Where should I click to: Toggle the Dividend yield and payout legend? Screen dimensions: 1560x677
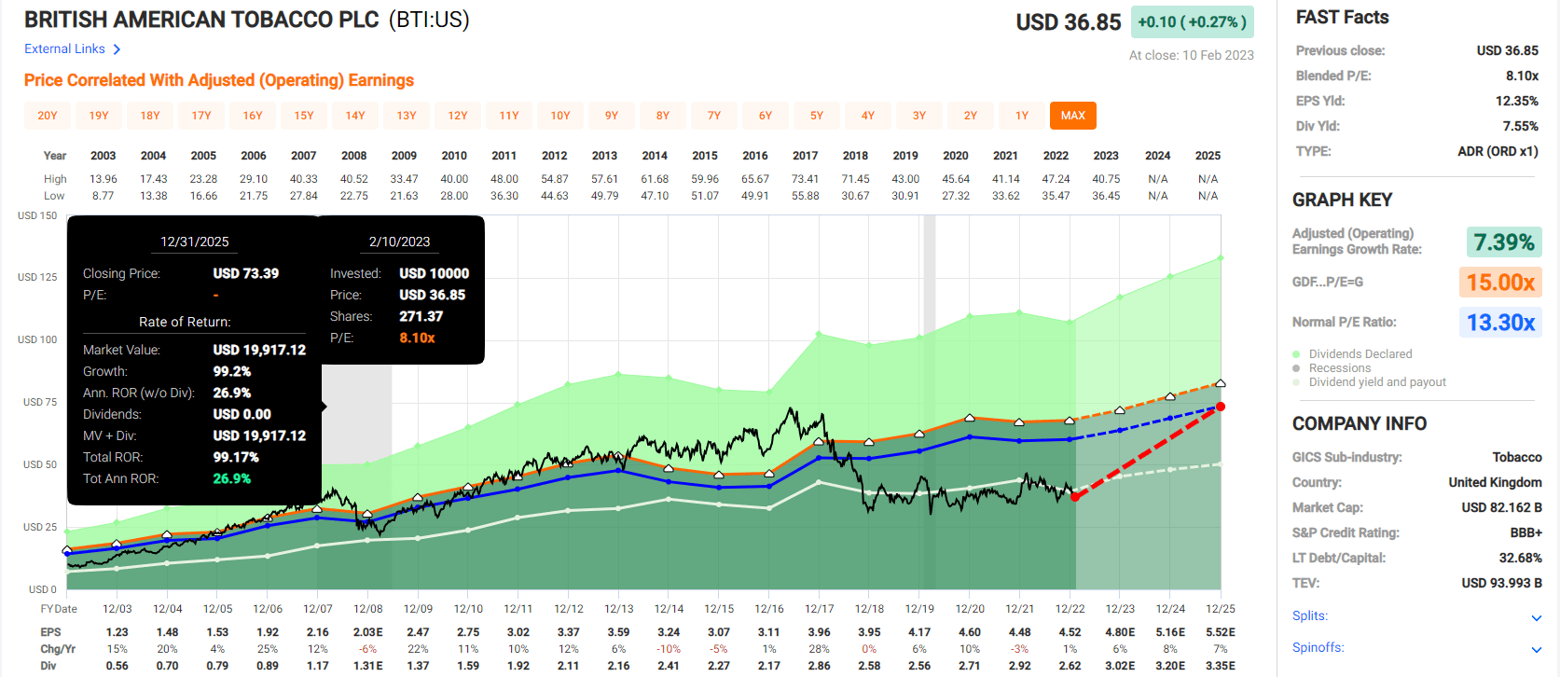1377,382
